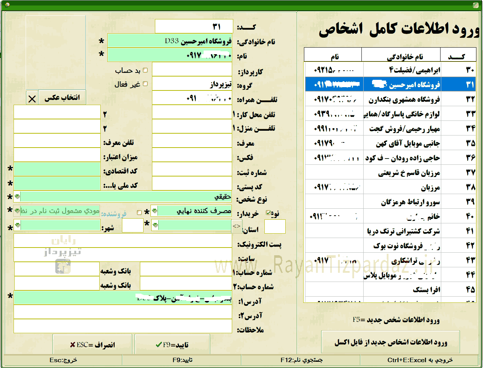Select row ۴۵ افرا بستک
The height and width of the screenshot is (368, 483).
[390, 290]
